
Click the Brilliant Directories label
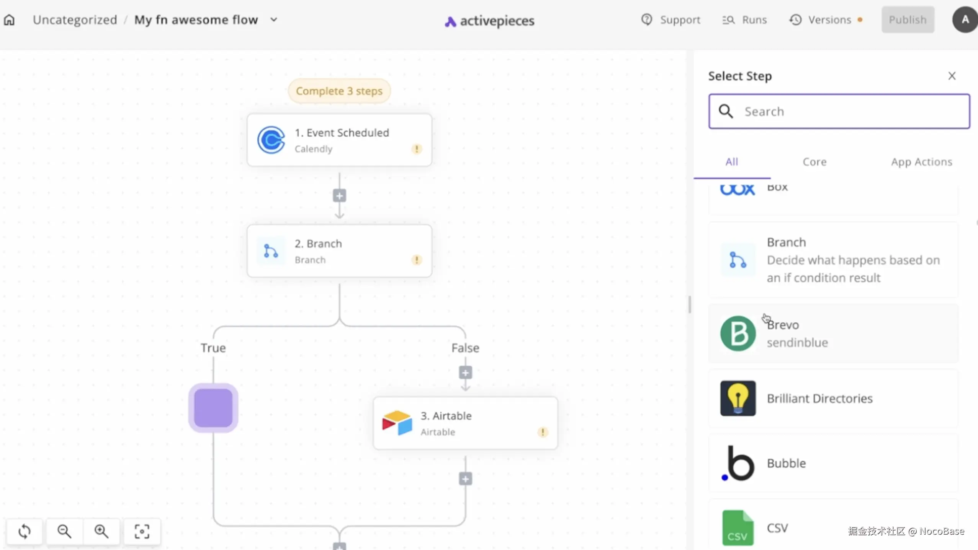point(820,399)
